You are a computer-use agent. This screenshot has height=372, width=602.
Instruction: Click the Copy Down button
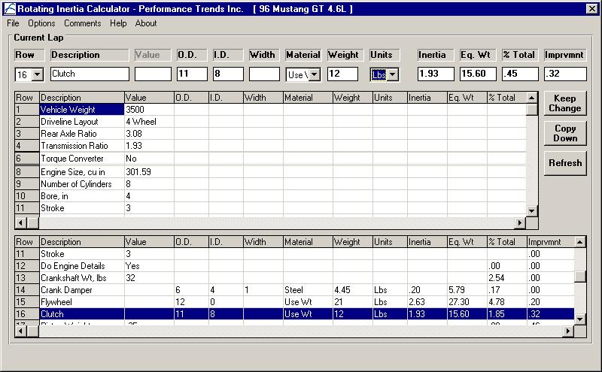click(565, 133)
